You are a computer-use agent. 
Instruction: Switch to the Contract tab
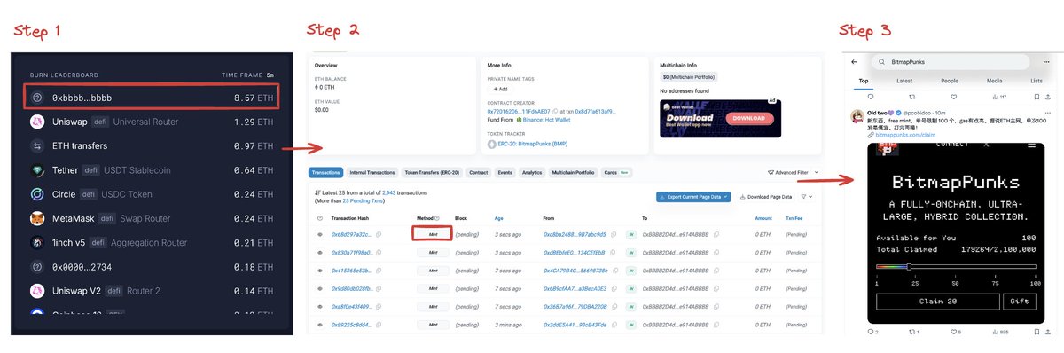point(478,172)
